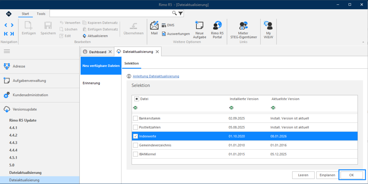Navigate to previous record arrow
The width and height of the screenshot is (368, 184).
[x=6, y=25]
